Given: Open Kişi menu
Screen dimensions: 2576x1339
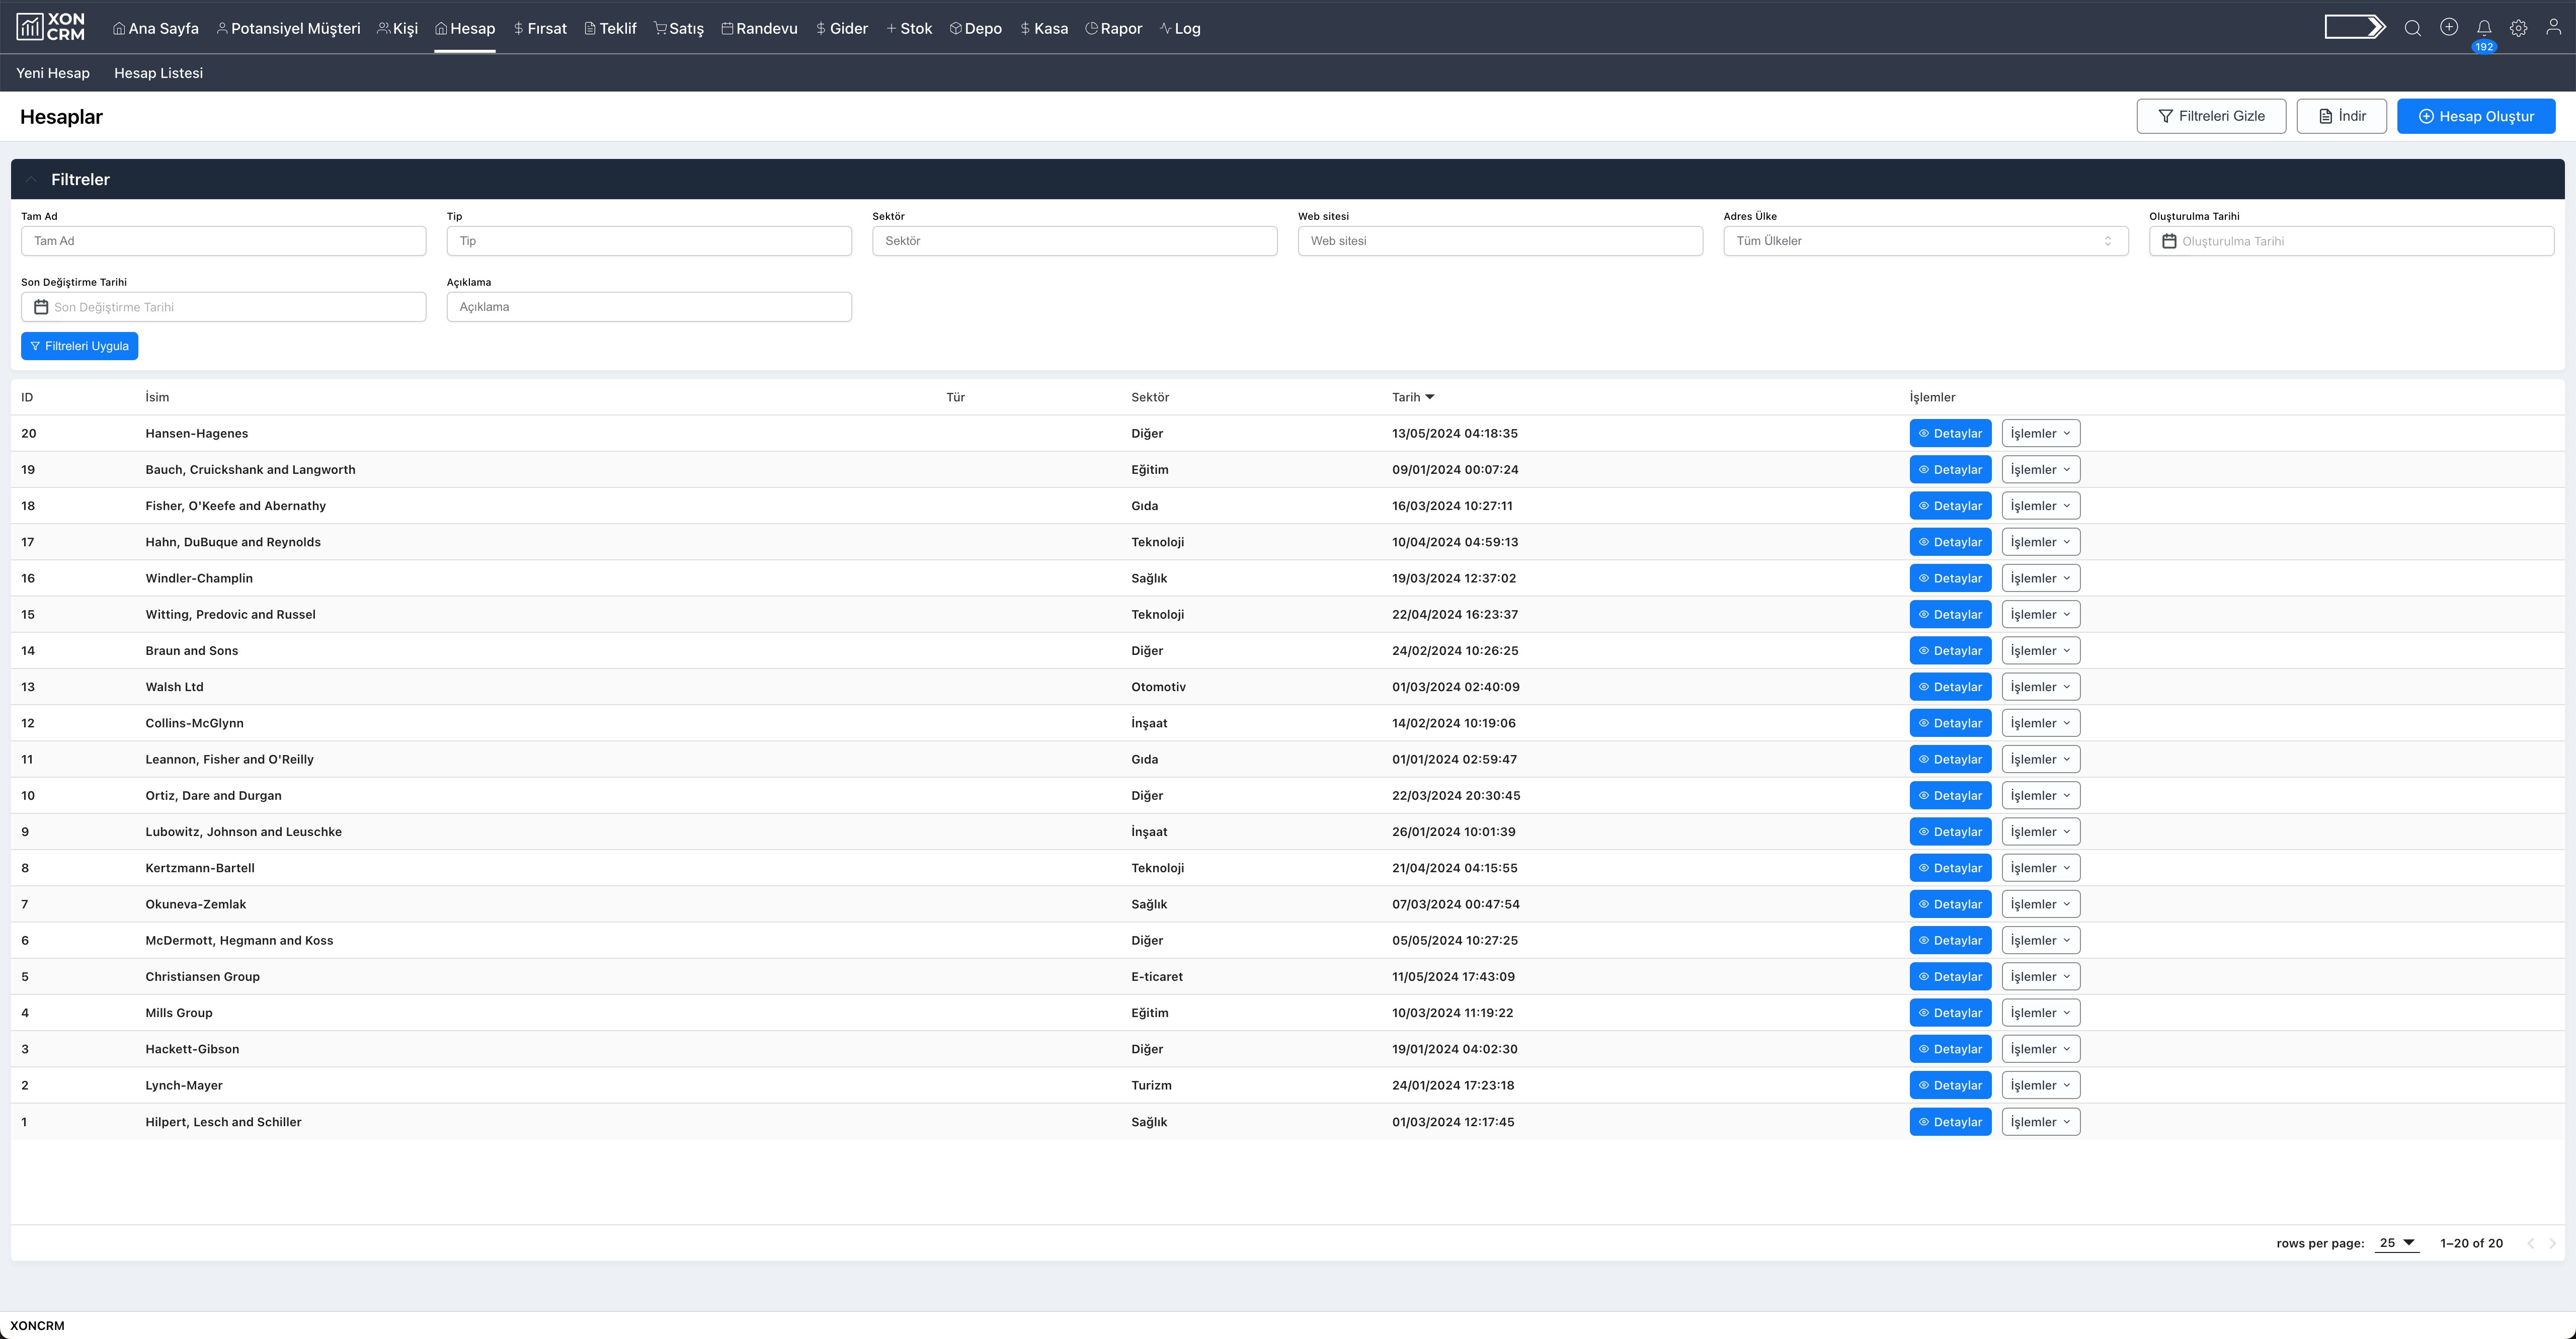Looking at the screenshot, I should [x=397, y=28].
